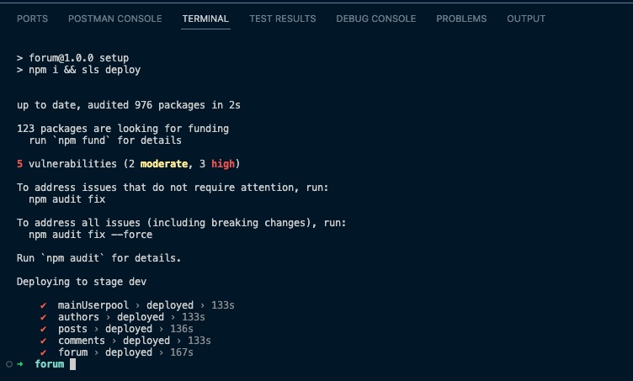Open the TEST RESULTS tab

[283, 19]
